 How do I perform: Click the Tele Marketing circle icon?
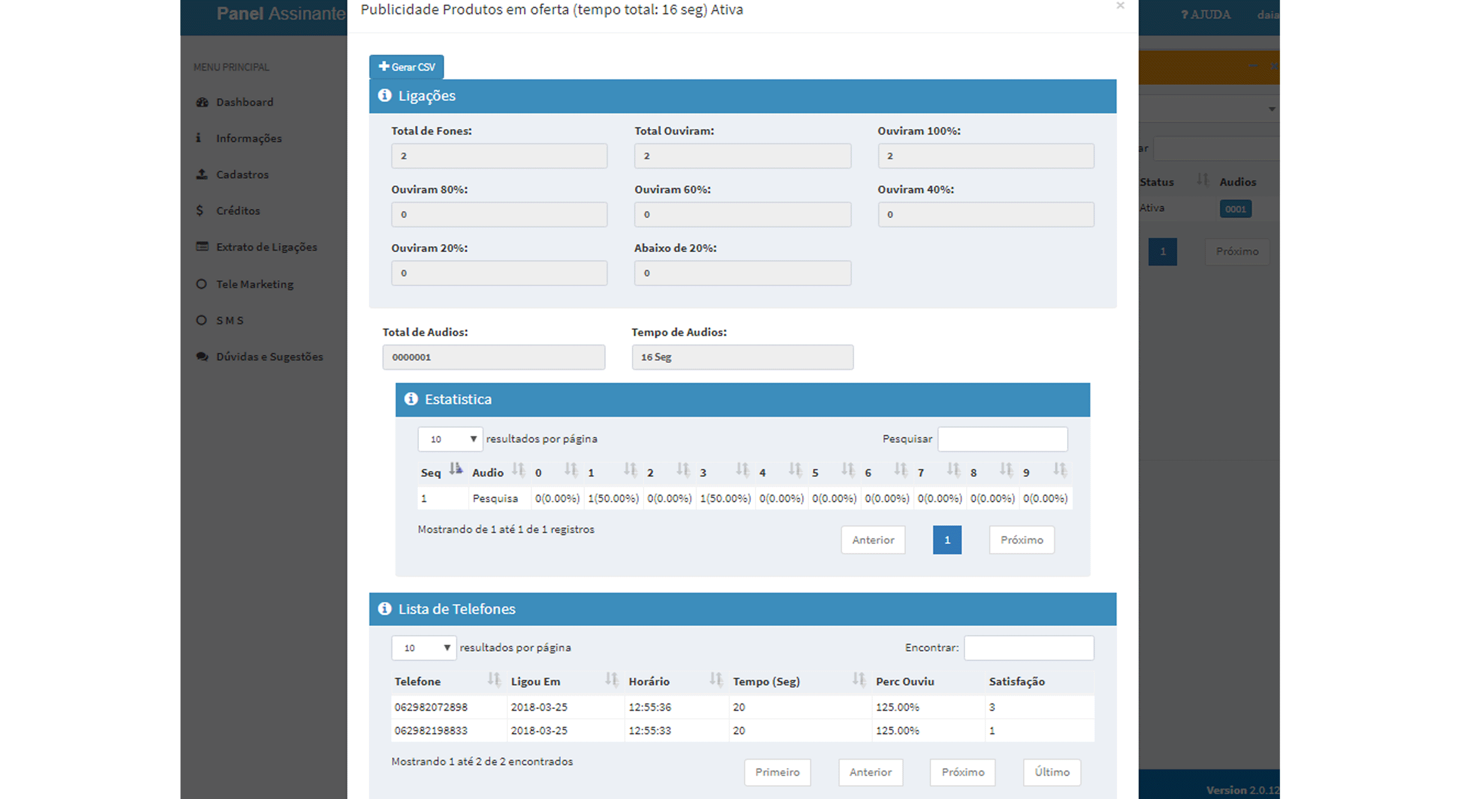pos(201,284)
